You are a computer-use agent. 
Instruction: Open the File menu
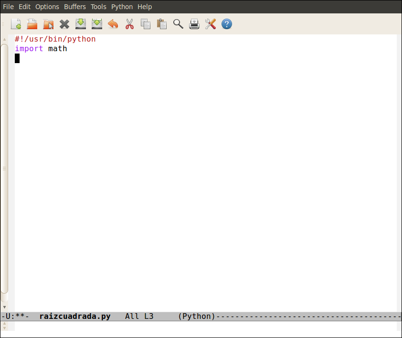pyautogui.click(x=8, y=7)
